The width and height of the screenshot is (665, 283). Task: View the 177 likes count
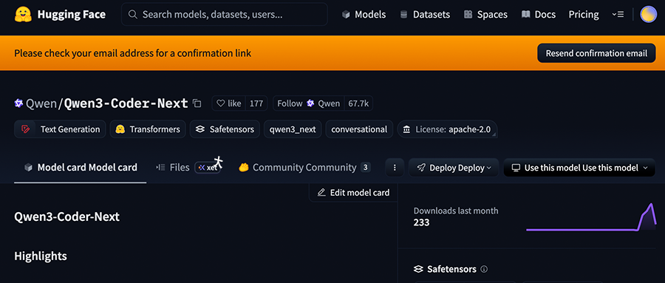coord(256,103)
